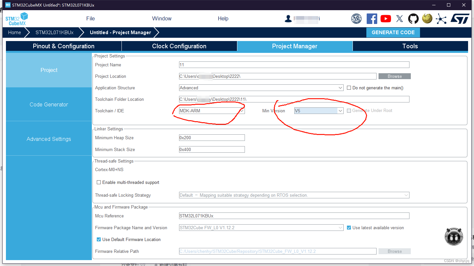This screenshot has height=266, width=474.
Task: Enable multi-threaded support checkbox
Action: pyautogui.click(x=99, y=182)
